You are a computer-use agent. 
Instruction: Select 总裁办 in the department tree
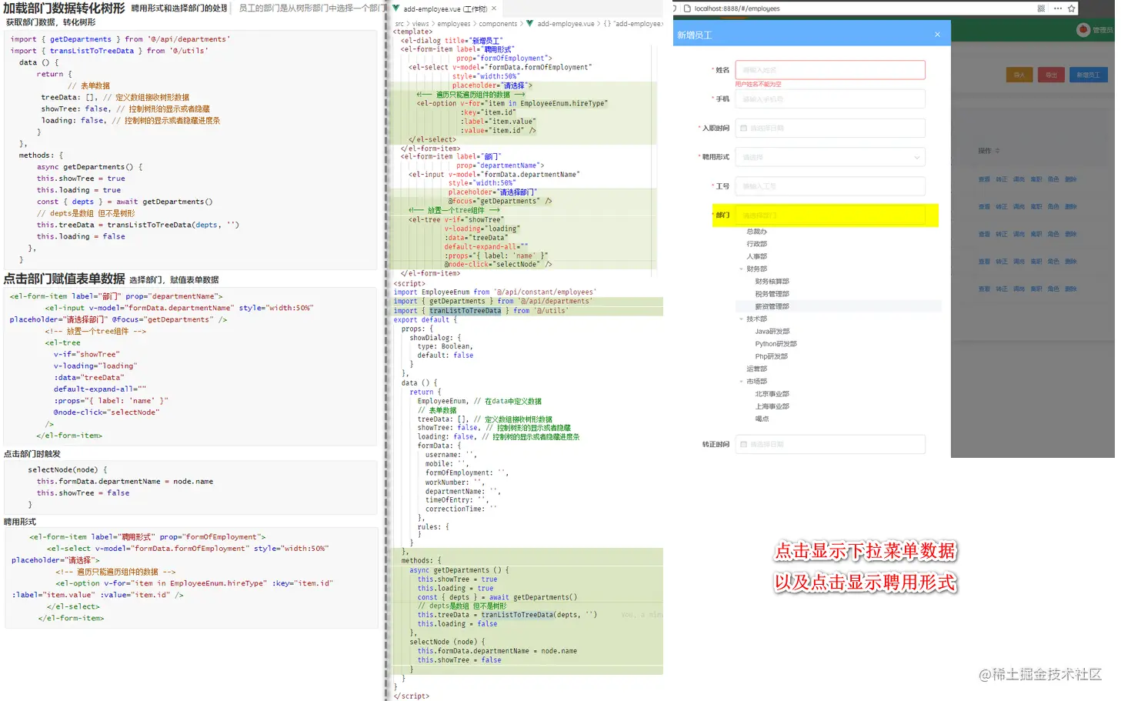756,232
